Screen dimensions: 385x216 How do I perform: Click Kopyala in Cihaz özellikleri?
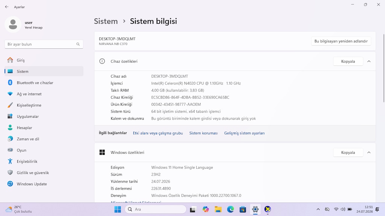click(x=348, y=61)
